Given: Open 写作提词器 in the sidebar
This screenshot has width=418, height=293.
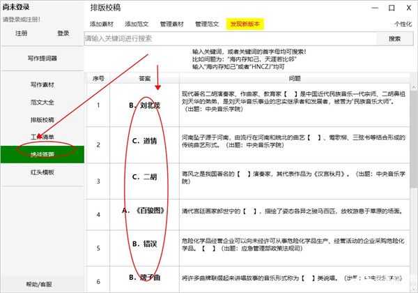Looking at the screenshot, I should click(x=42, y=59).
